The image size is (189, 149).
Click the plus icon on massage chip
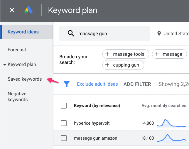point(157,54)
